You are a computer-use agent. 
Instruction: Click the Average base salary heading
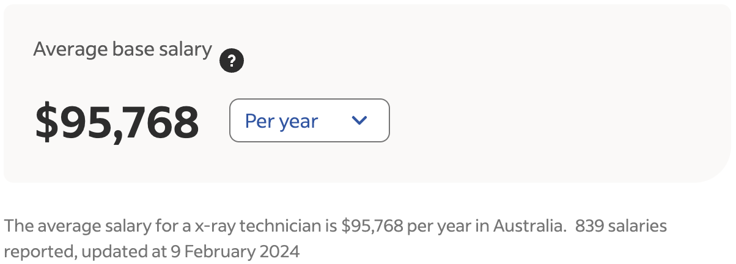point(122,49)
